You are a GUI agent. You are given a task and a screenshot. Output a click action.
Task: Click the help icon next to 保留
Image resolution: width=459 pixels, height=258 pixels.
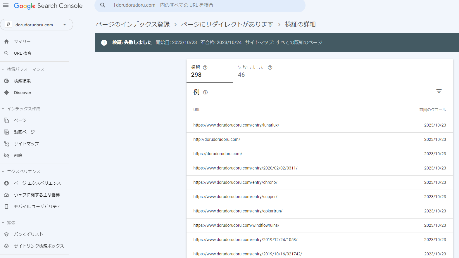click(205, 67)
